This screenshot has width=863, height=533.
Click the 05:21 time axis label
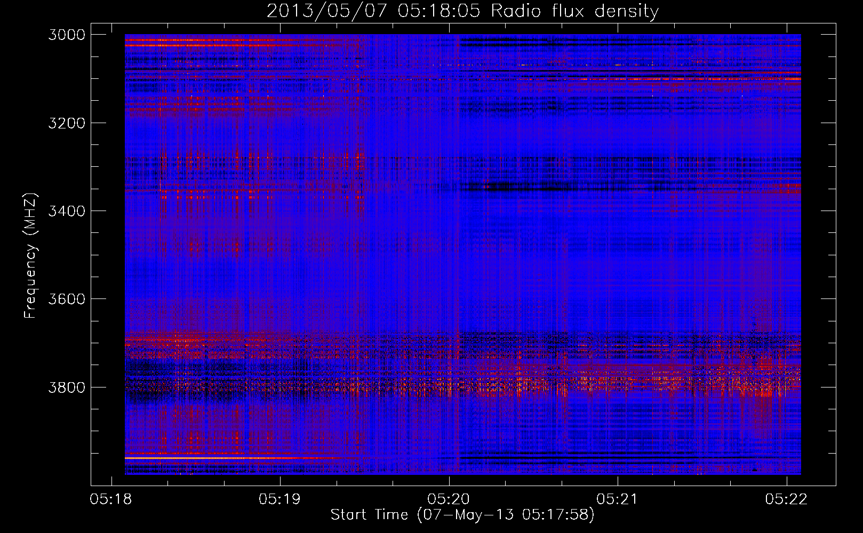617,499
